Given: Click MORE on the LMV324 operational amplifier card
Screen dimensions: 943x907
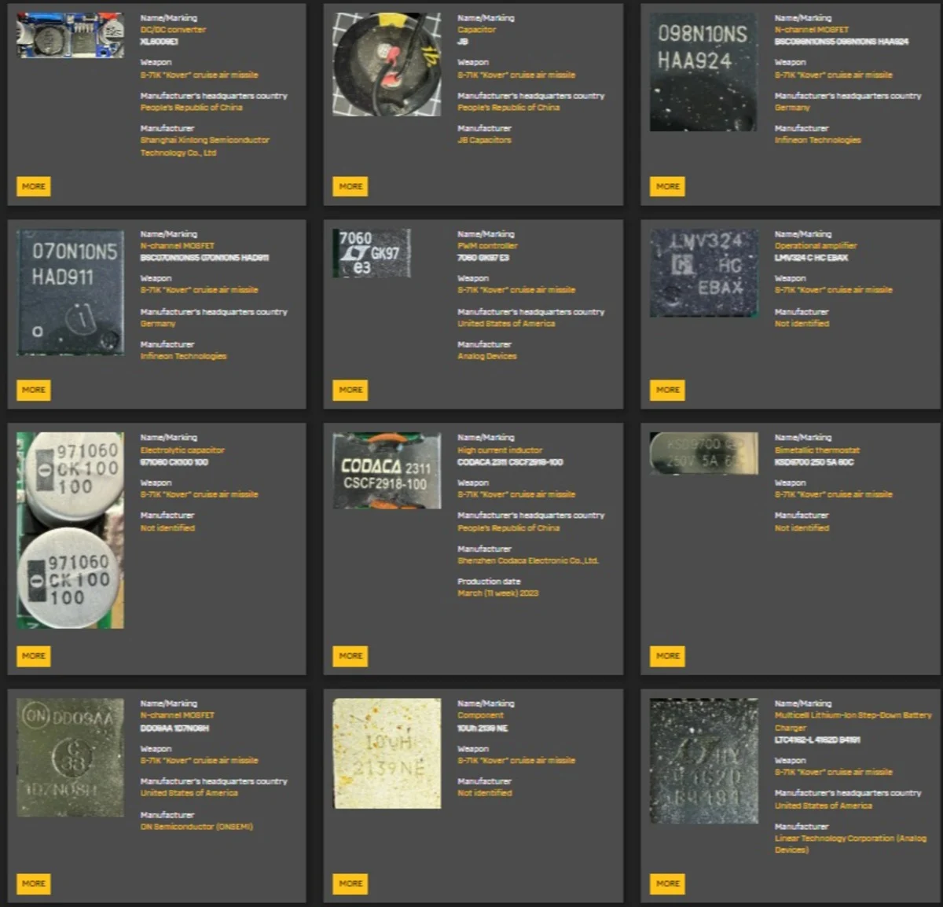Looking at the screenshot, I should tap(667, 390).
